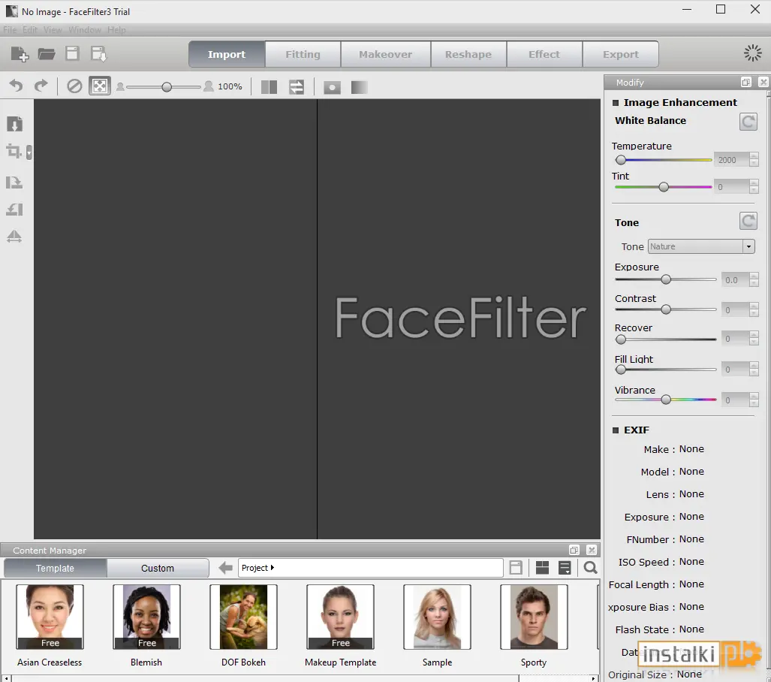Adjust the zoom slider handle
This screenshot has height=682, width=771.
(167, 87)
